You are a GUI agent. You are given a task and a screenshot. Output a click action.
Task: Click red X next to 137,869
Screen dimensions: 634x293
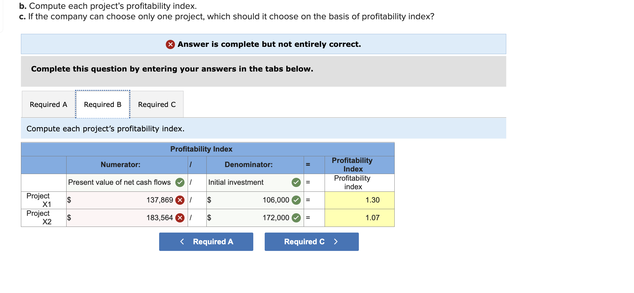180,200
